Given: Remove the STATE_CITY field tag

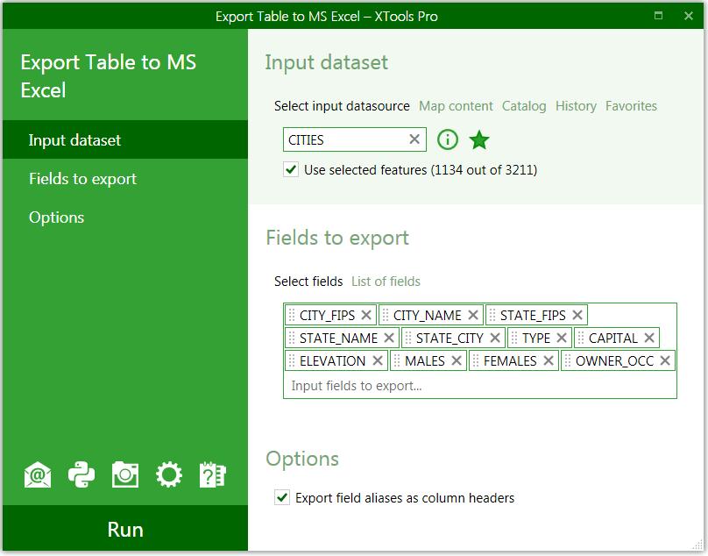Looking at the screenshot, I should click(495, 338).
